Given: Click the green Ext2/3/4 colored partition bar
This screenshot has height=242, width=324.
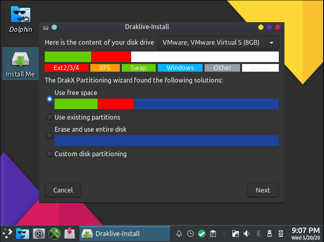Looking at the screenshot, I should click(x=68, y=56).
